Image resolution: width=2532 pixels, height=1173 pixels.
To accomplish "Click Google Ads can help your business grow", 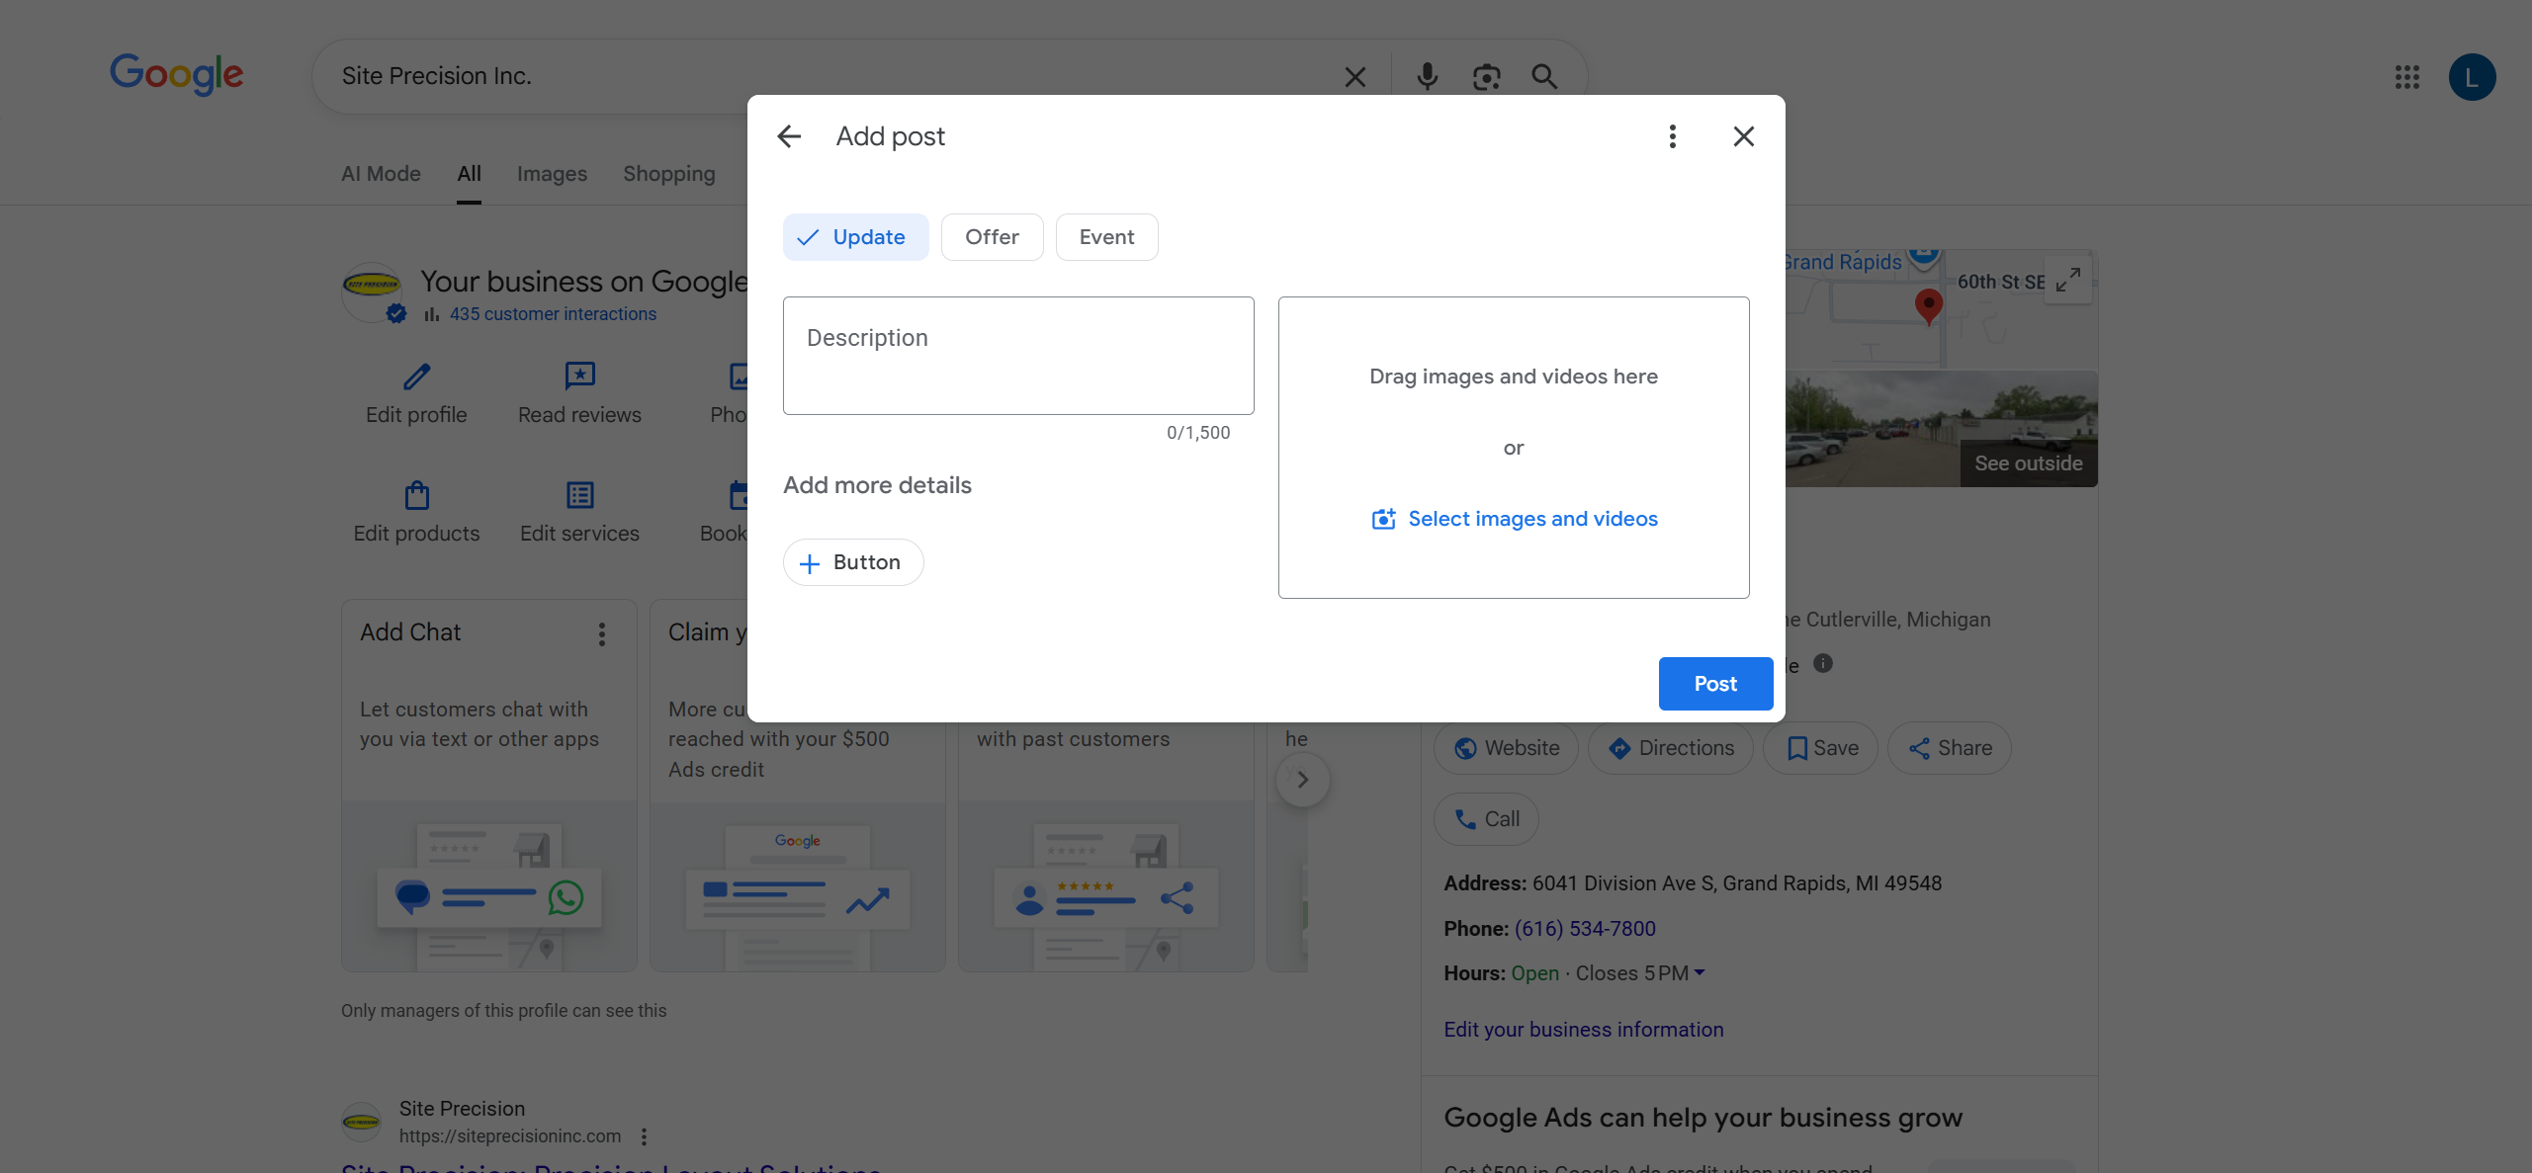I will [1703, 1118].
